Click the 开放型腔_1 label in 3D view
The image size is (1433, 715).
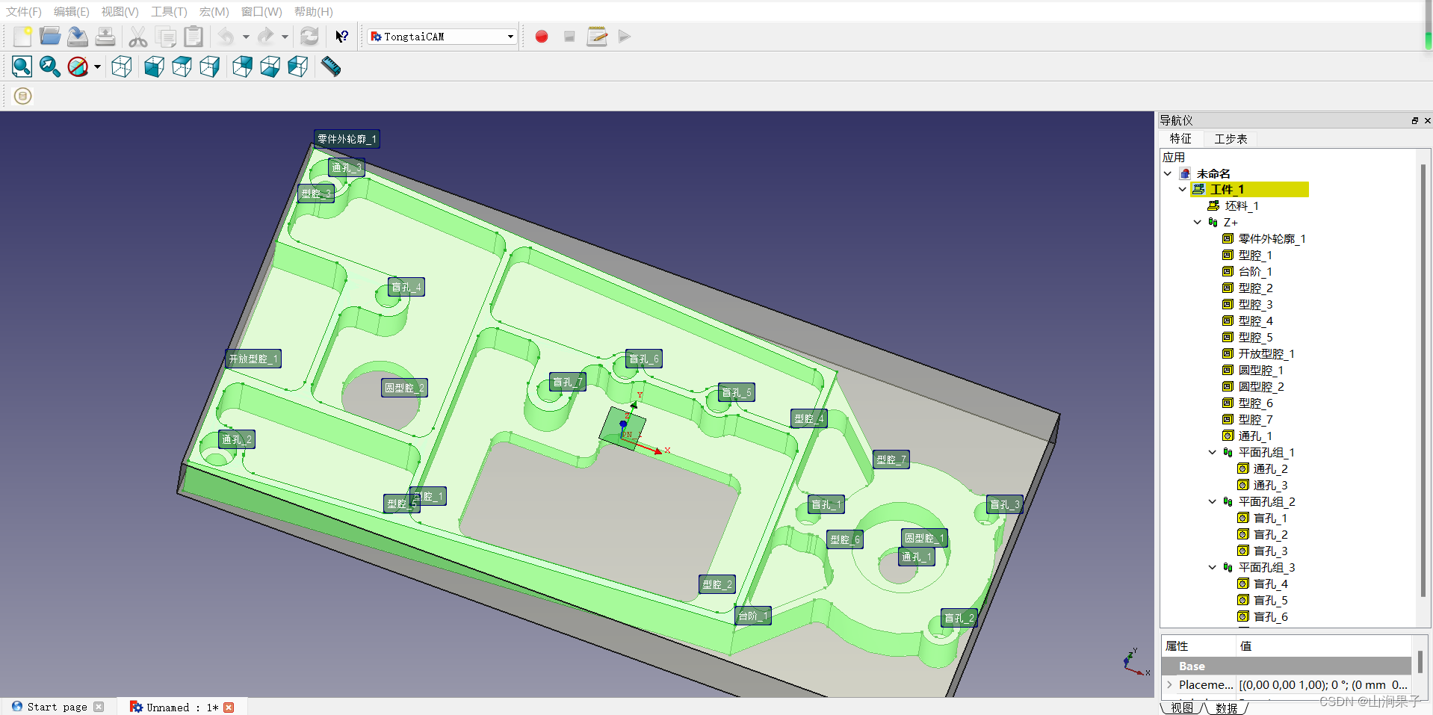(x=253, y=359)
